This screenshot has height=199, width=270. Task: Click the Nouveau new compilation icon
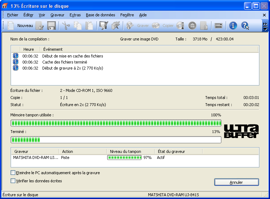point(11,26)
